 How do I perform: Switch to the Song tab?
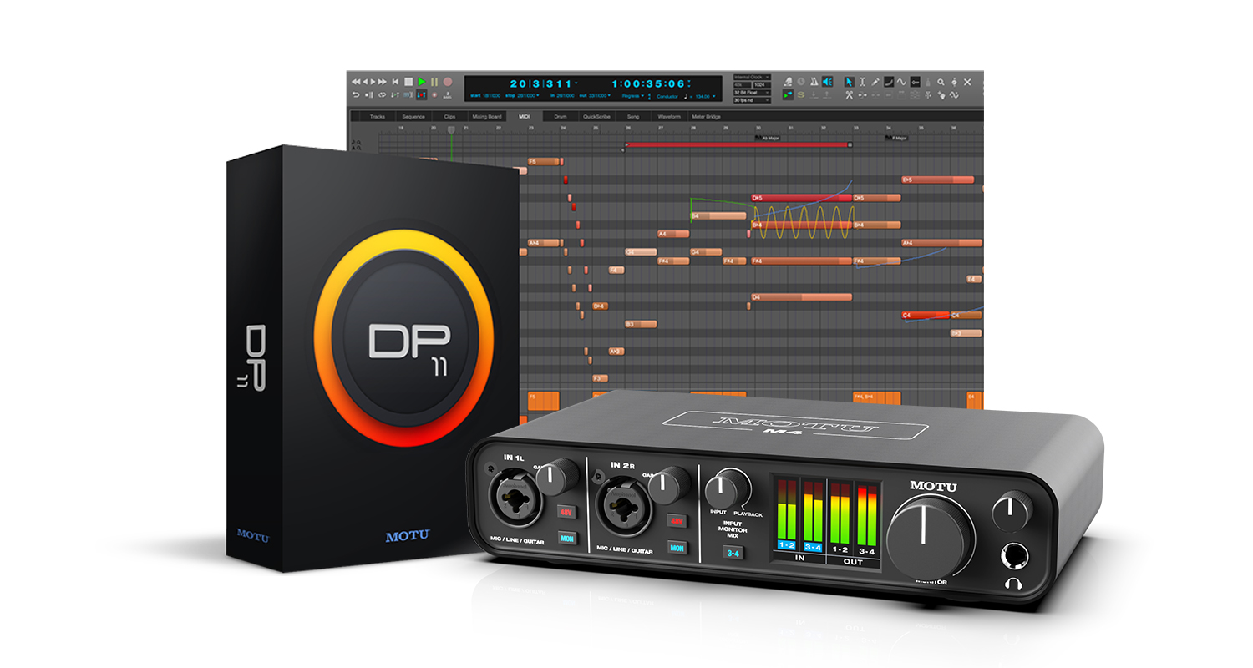click(633, 117)
